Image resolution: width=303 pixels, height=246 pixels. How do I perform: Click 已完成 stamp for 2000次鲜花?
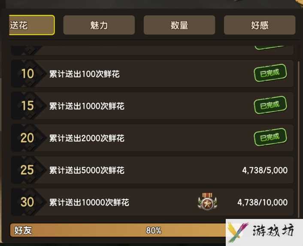click(x=270, y=137)
